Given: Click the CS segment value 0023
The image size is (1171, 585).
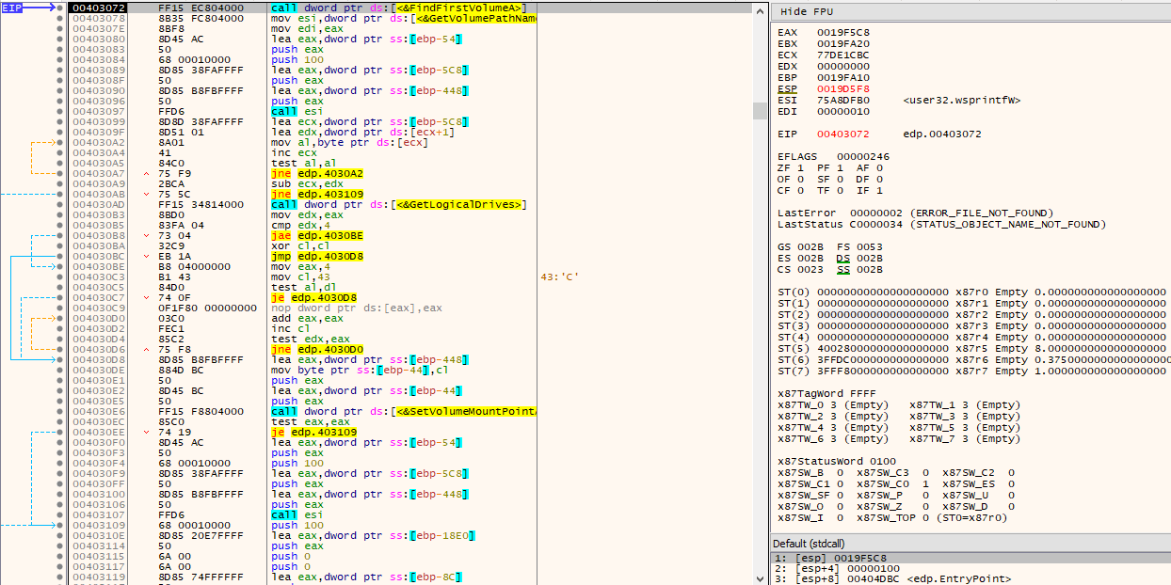Looking at the screenshot, I should 811,269.
